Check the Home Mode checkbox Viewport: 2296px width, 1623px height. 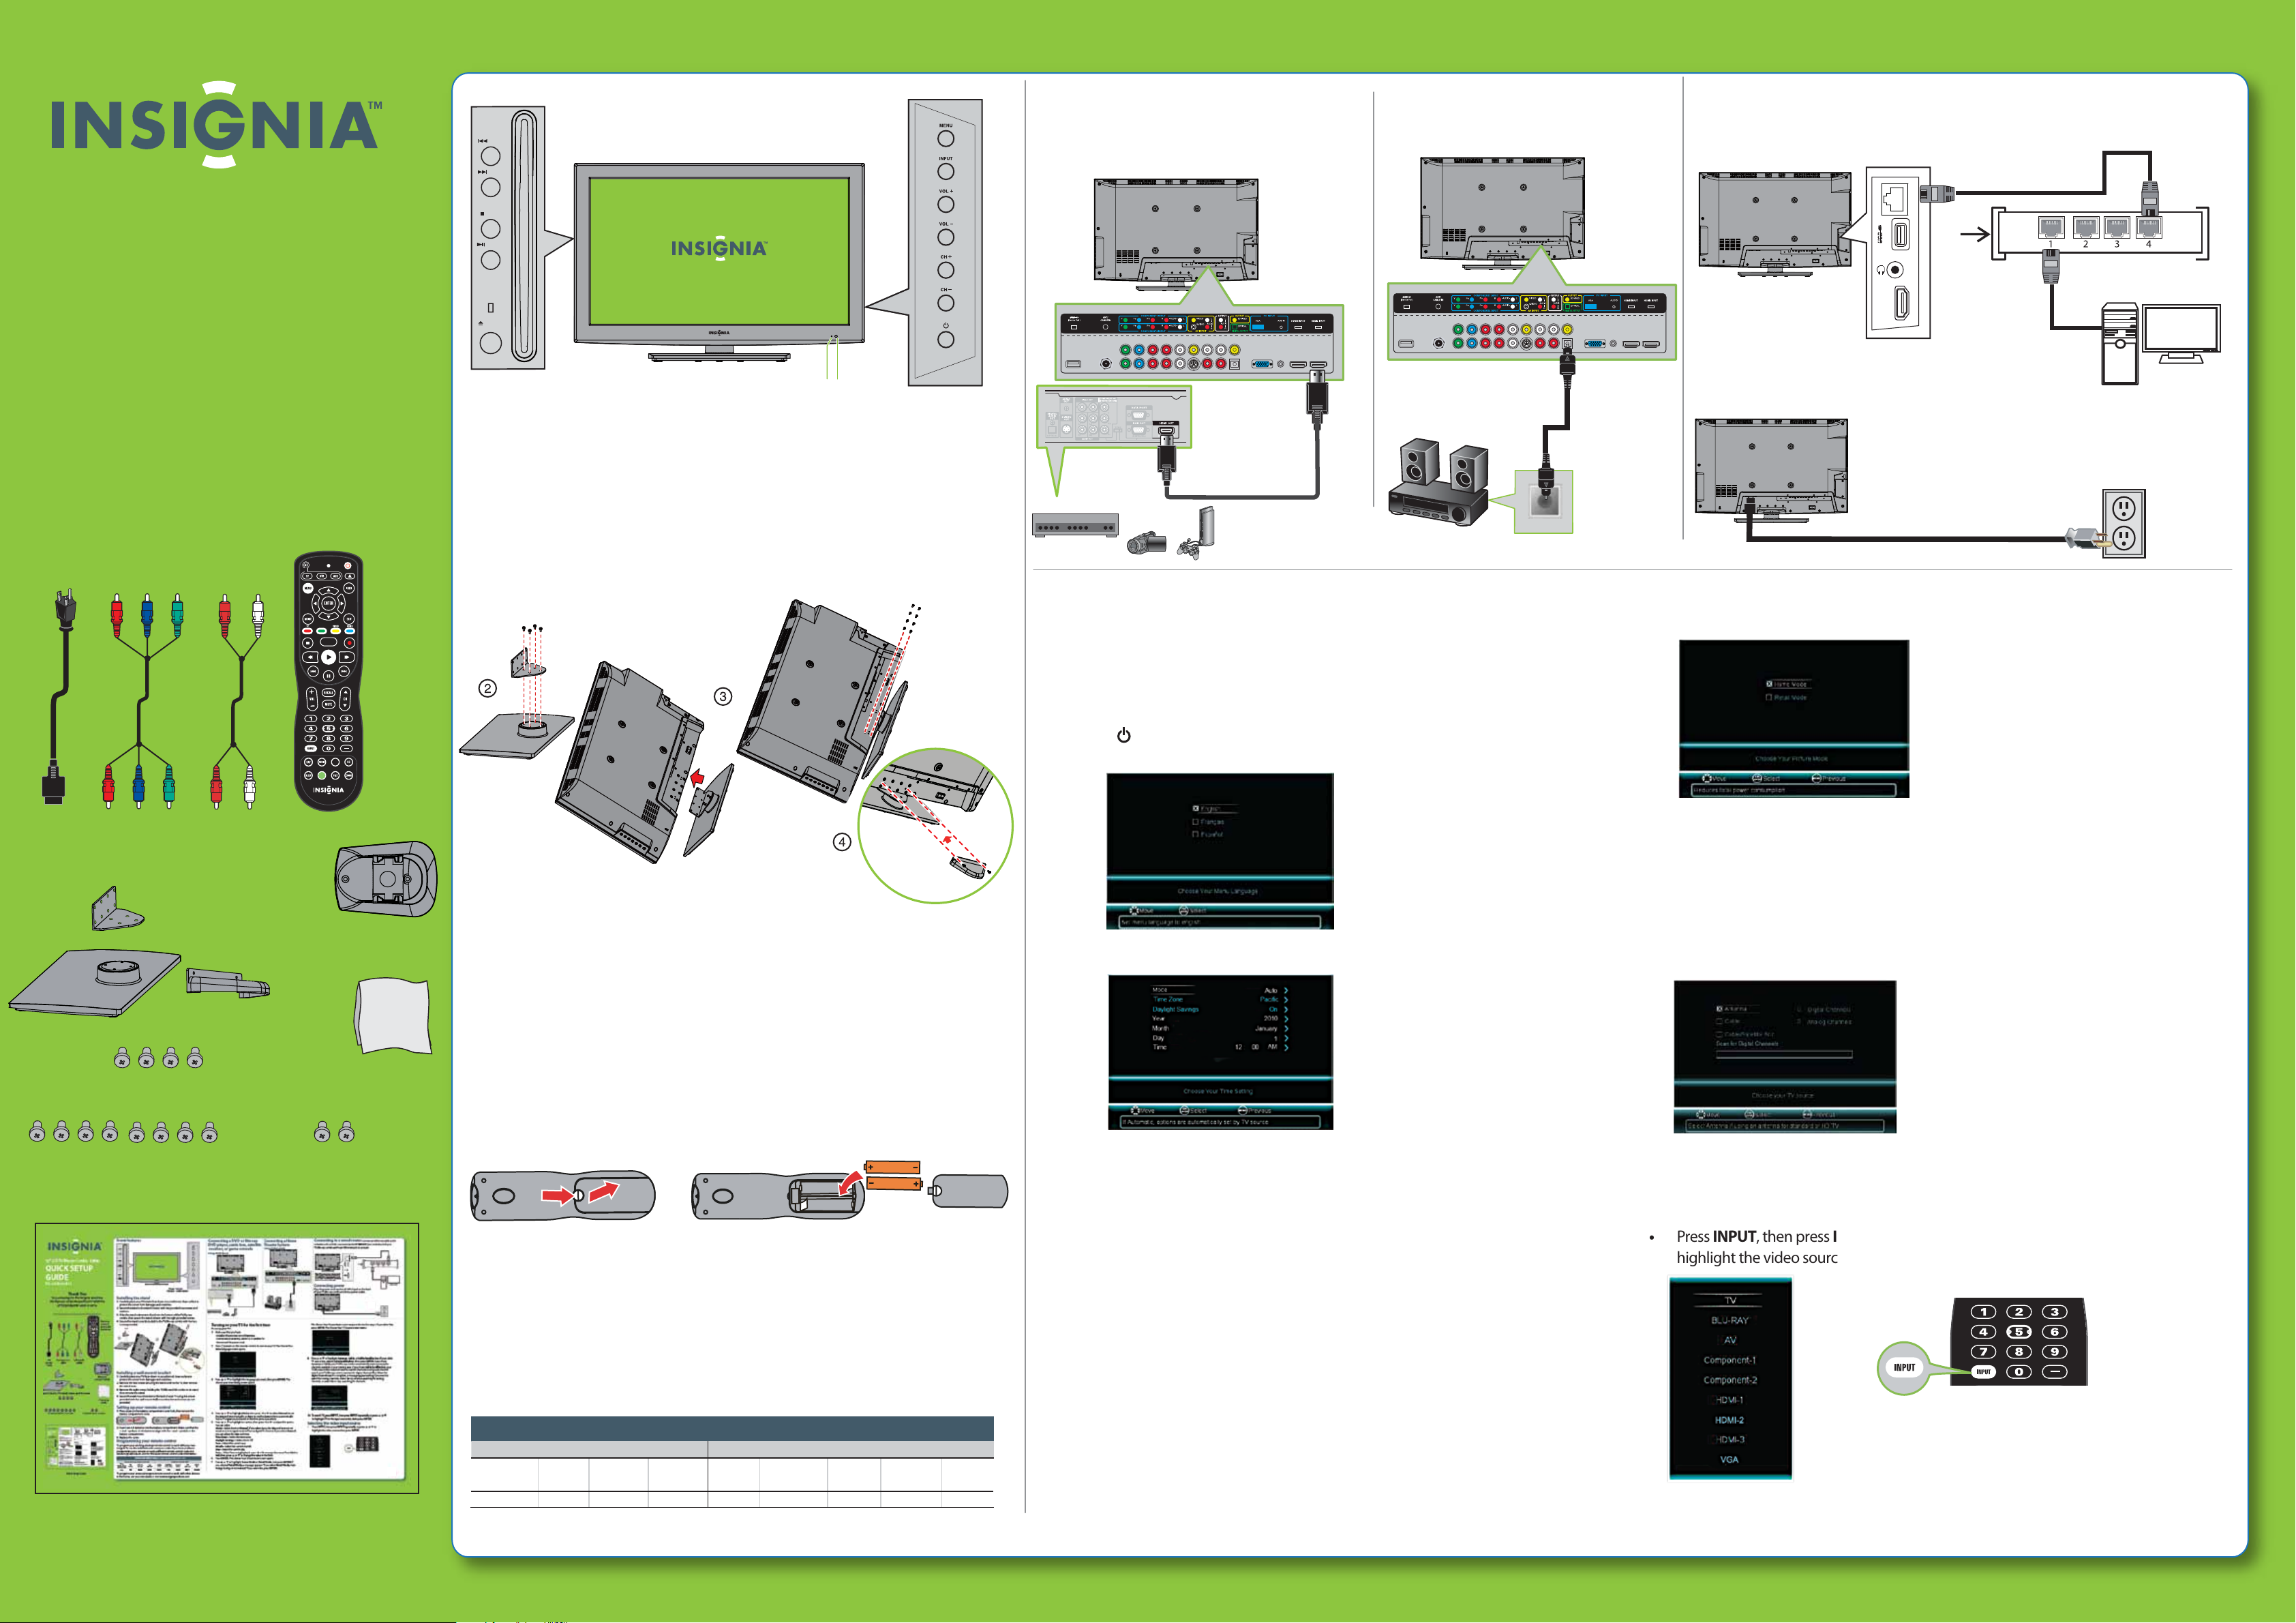click(1769, 685)
